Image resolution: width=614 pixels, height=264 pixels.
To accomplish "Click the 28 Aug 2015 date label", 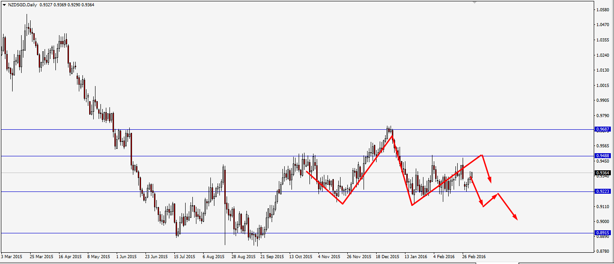I will tap(243, 256).
